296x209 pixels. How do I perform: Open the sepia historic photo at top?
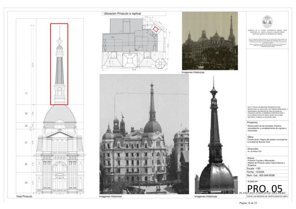point(210,41)
